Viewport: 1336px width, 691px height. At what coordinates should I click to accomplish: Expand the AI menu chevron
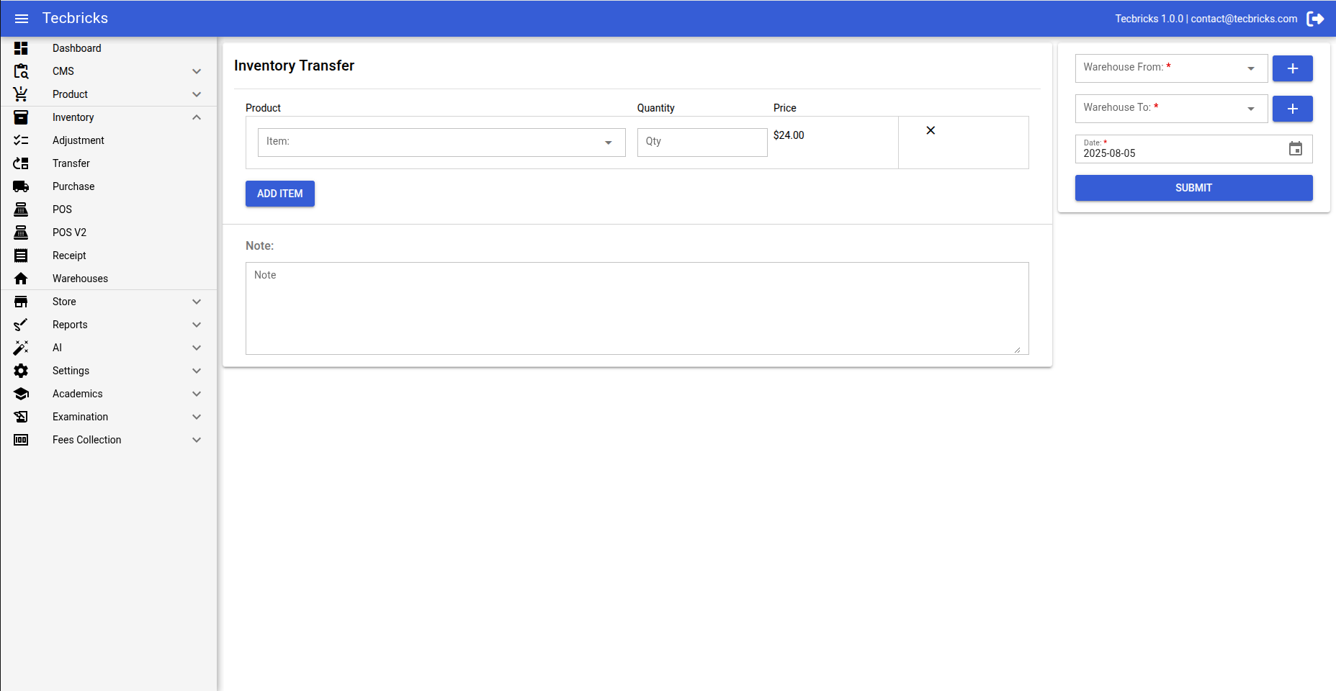click(x=197, y=348)
